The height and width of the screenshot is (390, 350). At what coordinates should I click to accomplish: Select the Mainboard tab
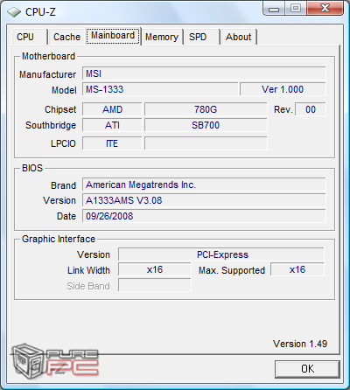[x=113, y=36]
